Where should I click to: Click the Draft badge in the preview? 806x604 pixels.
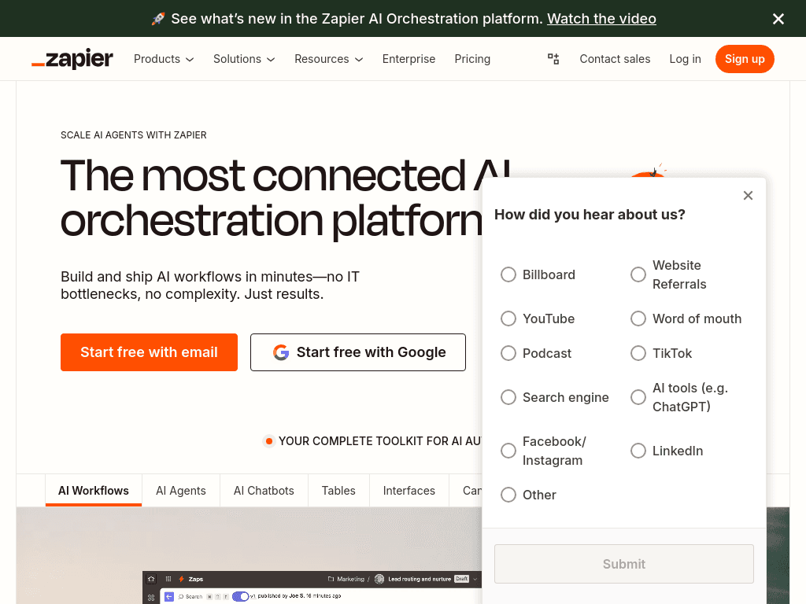click(x=461, y=579)
